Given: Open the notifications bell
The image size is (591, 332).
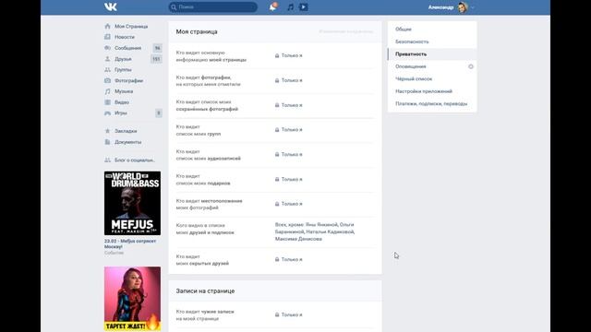Looking at the screenshot, I should tap(273, 6).
